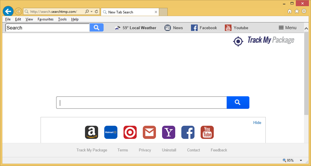Refresh the page with the reload icon
Viewport: 311px width, 166px height.
point(96,11)
